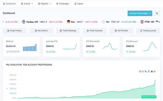This screenshot has width=163, height=101.
Task: Click the Pnl this year label
Action: click(132, 41)
